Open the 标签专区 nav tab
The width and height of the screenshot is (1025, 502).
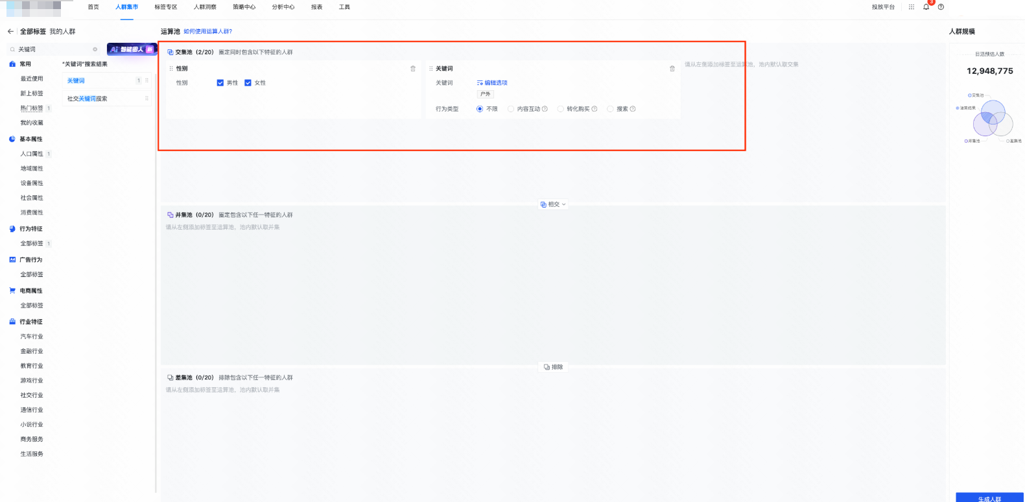pyautogui.click(x=166, y=7)
